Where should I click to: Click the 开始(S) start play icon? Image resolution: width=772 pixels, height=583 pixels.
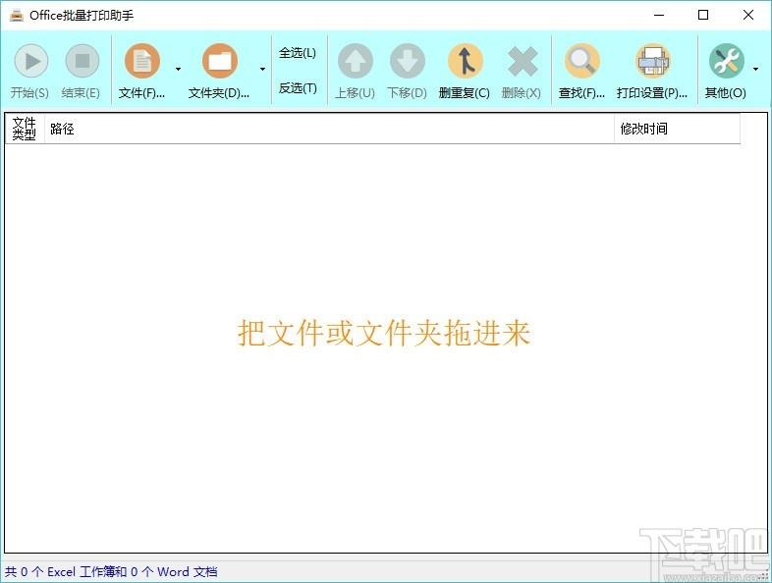(31, 61)
